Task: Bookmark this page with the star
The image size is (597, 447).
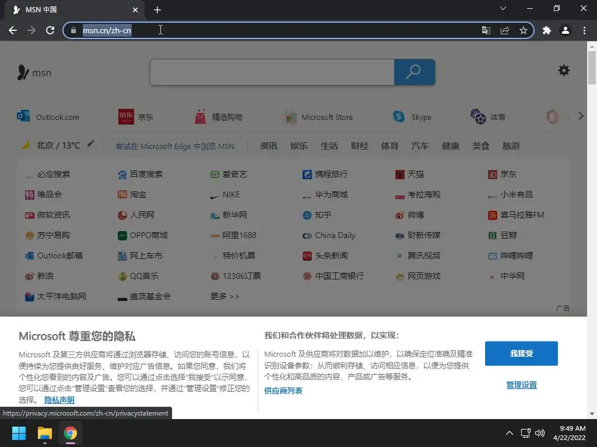Action: point(524,30)
